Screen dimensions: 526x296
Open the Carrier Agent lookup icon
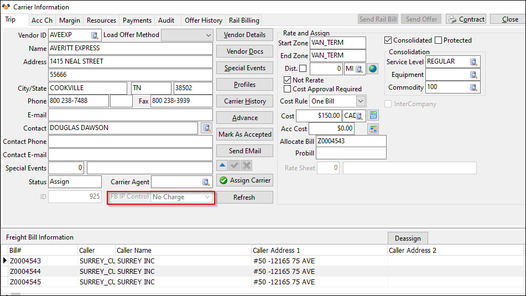206,182
